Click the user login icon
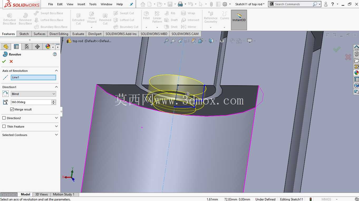Screen dimensions: 359x201 326,4
